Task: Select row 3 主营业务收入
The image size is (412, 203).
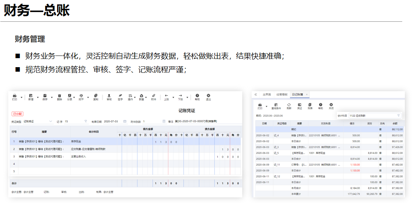Action: coord(125,156)
